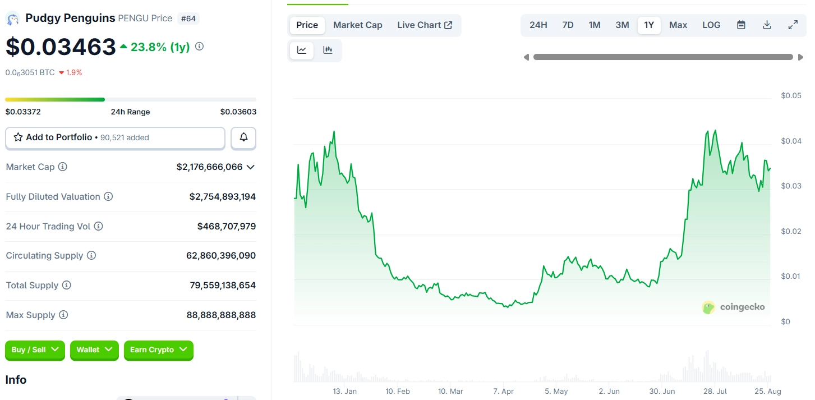
Task: Toggle the LOG scale option
Action: click(x=711, y=25)
